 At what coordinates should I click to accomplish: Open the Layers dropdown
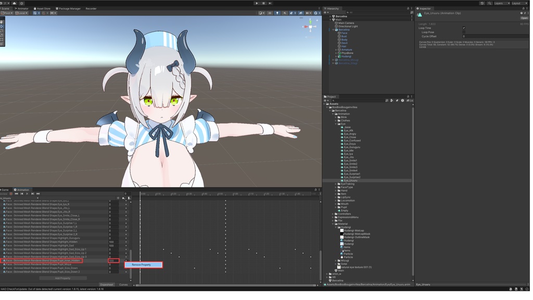[502, 3]
